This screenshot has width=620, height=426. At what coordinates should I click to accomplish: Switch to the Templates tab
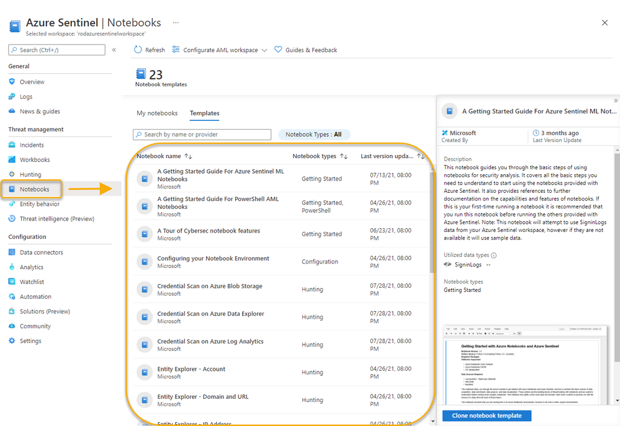coord(205,113)
